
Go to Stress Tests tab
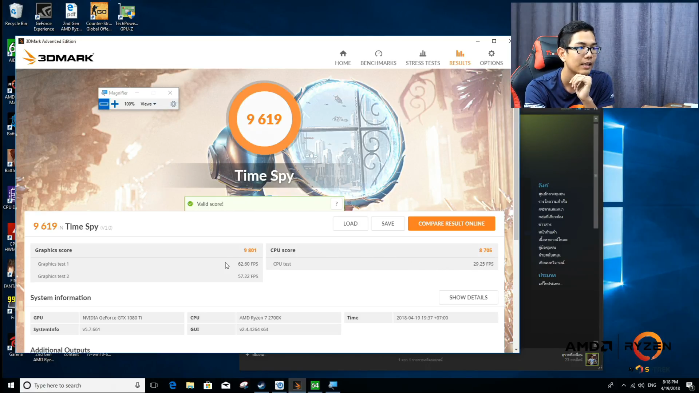[423, 58]
